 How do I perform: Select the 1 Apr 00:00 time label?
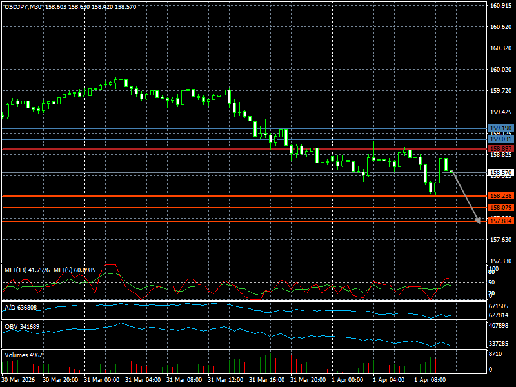(x=346, y=381)
